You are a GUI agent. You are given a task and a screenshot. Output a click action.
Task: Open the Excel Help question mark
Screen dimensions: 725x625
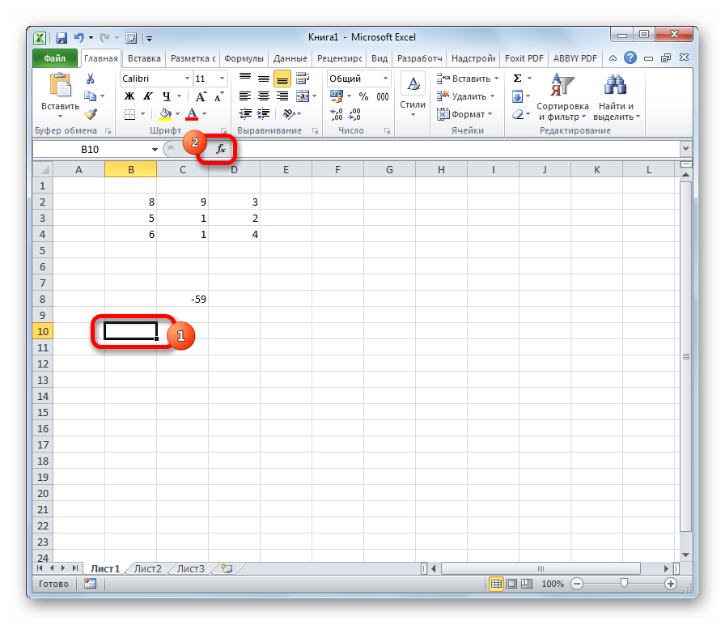[630, 57]
